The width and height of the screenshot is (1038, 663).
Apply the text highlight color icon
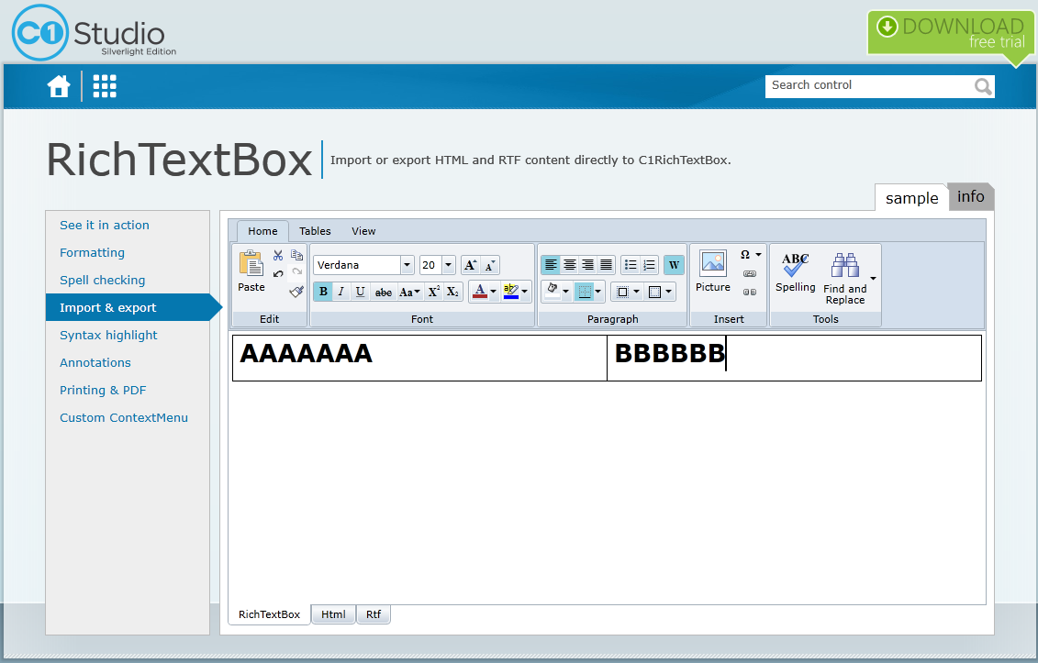coord(510,291)
